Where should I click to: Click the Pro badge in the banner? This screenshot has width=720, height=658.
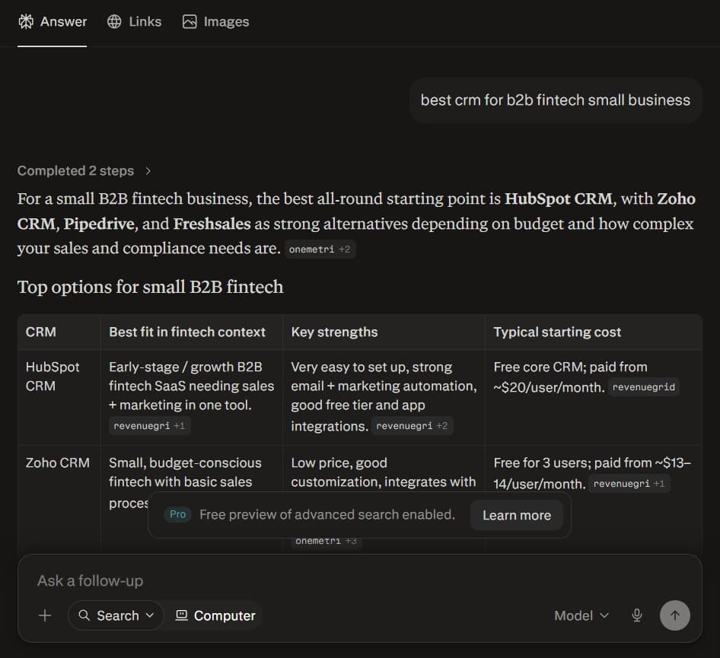coord(177,514)
